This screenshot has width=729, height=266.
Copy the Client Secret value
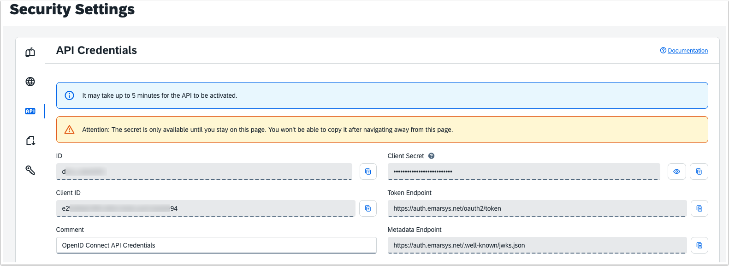pyautogui.click(x=699, y=171)
